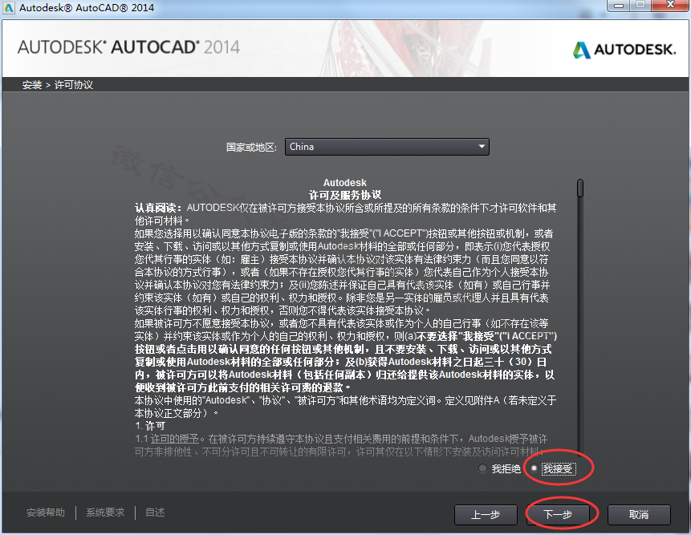Viewport: 691px width, 535px height.
Task: Open the 自述 (Readme) link
Action: pyautogui.click(x=155, y=513)
